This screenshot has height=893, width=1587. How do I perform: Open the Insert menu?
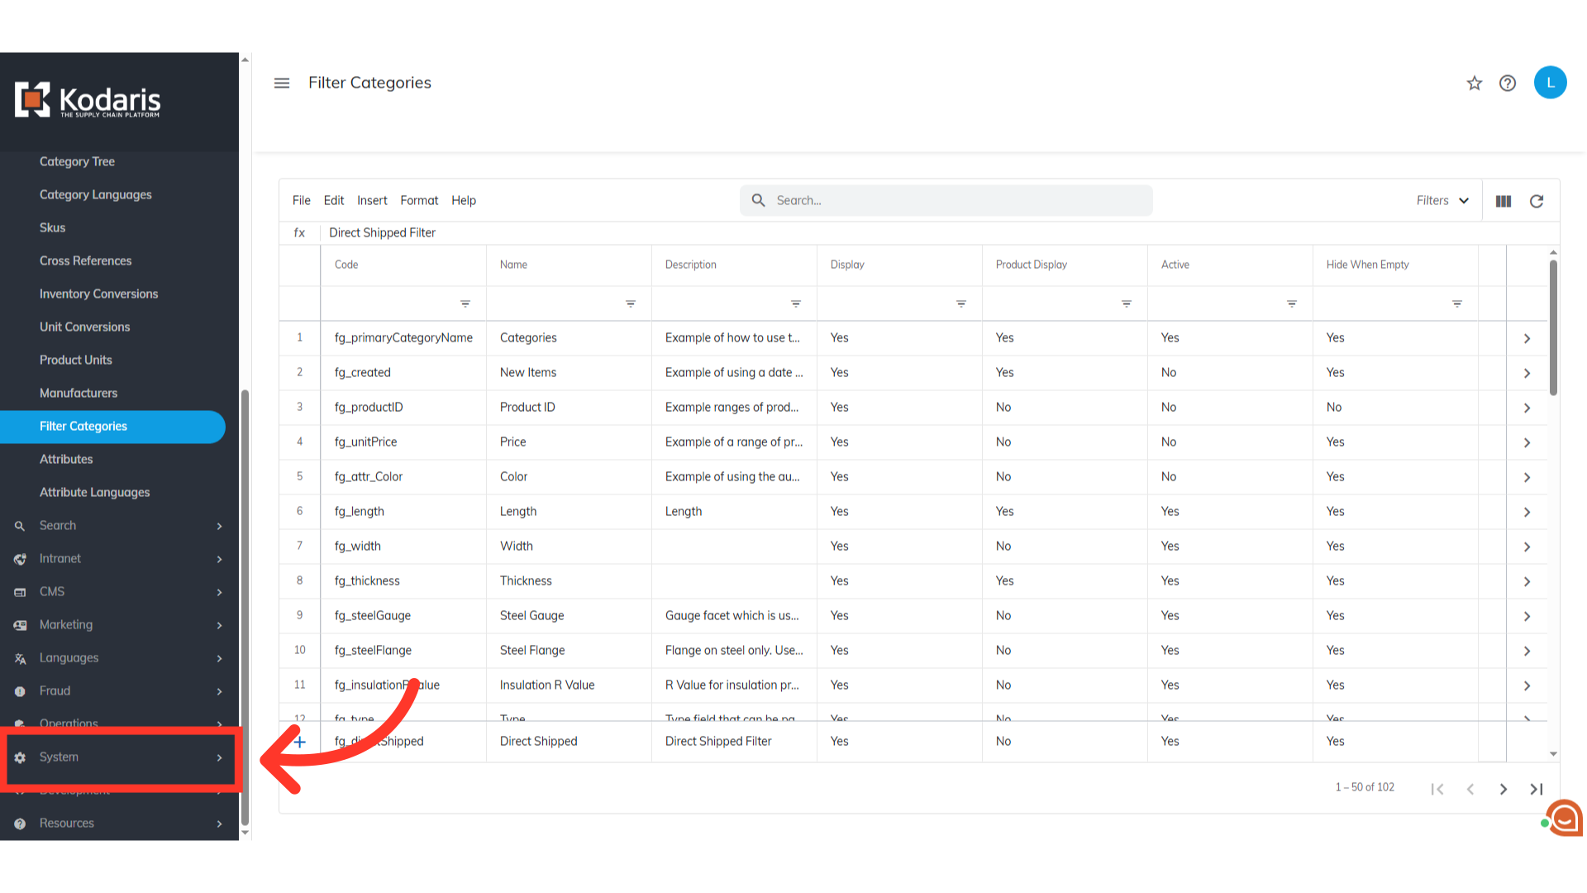(x=372, y=201)
